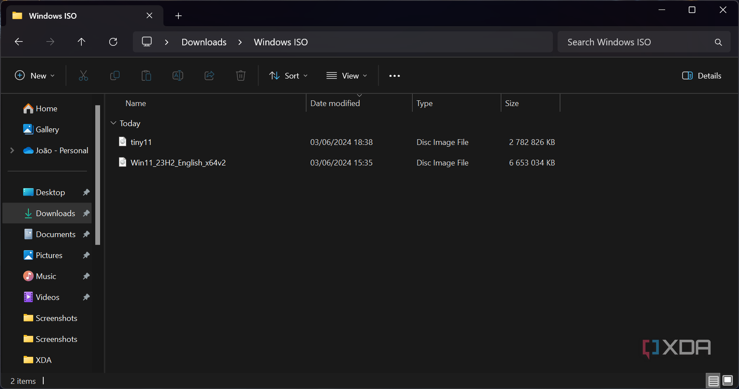Click the Delete trash can icon
This screenshot has width=739, height=389.
241,76
